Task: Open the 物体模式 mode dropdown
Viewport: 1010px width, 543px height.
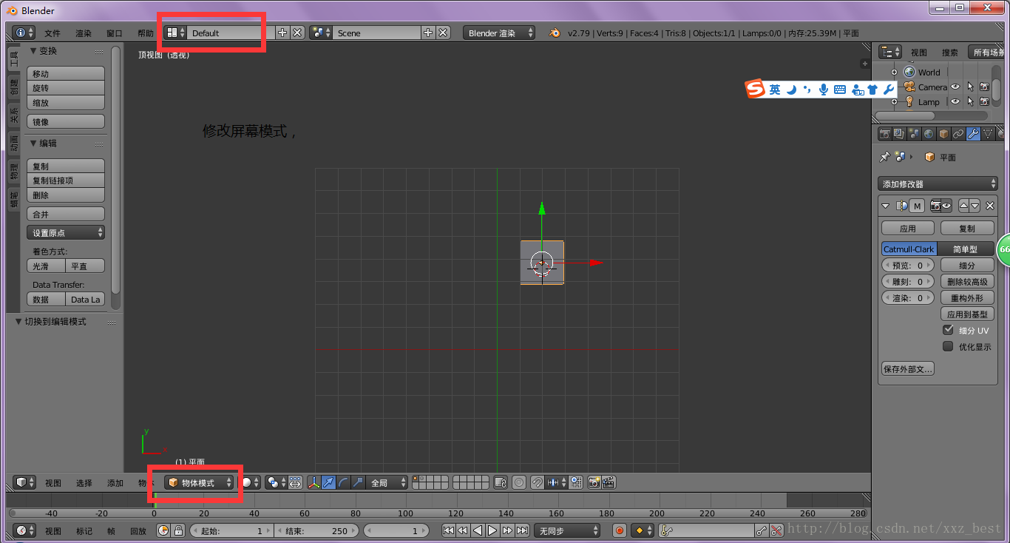Action: tap(199, 482)
